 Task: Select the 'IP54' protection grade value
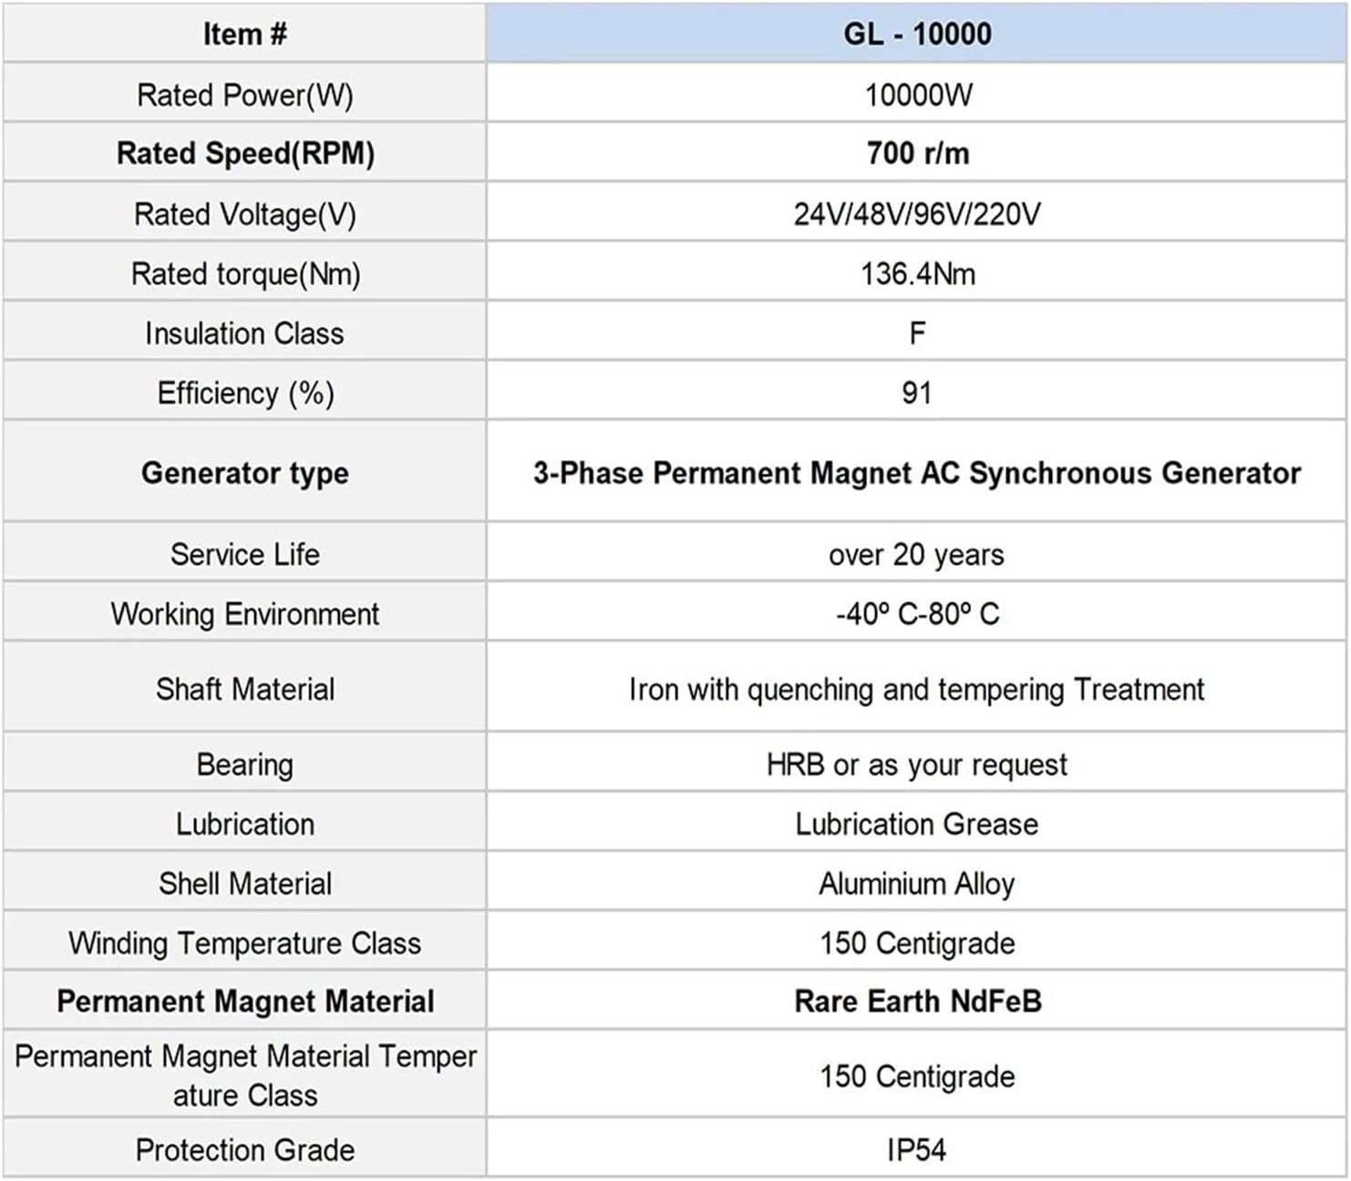917,1150
